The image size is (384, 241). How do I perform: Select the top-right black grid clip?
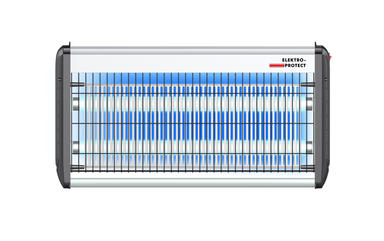307,84
